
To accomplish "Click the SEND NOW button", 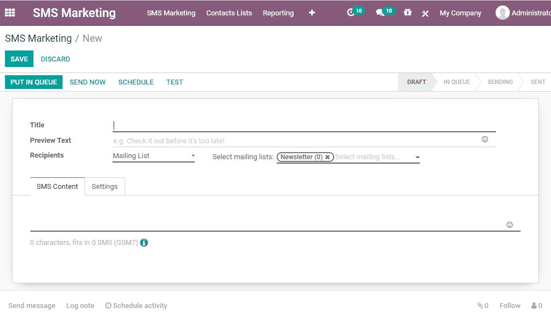I will tap(87, 82).
